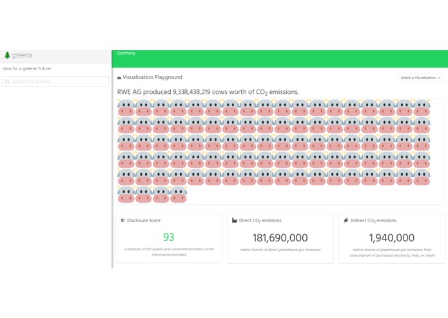The height and width of the screenshot is (318, 448).
Task: Click the first cow icon in top row
Action: pyautogui.click(x=126, y=108)
